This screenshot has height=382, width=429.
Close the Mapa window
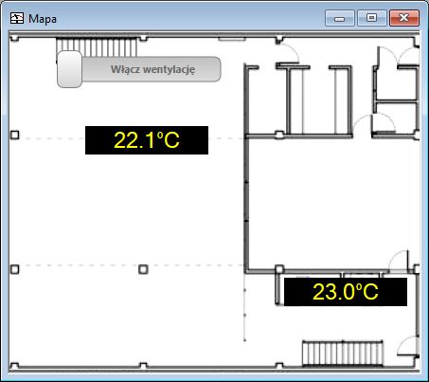click(404, 18)
